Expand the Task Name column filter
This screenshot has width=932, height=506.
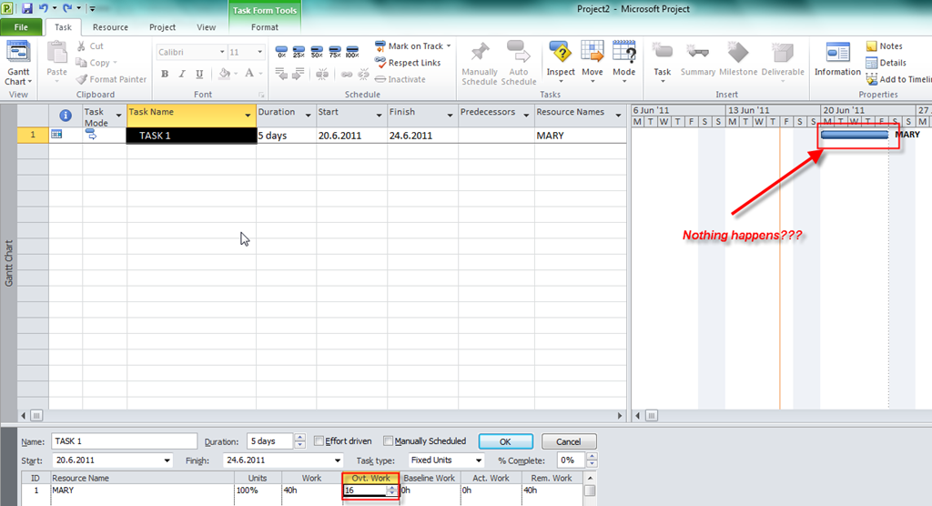coord(248,116)
